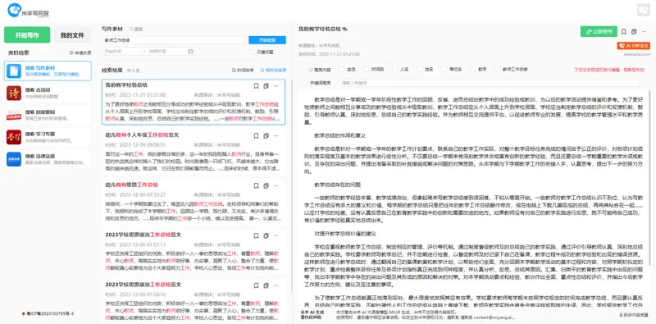Open the 搜索 写作素材 sidebar item
This screenshot has height=324, width=656.
[x=48, y=71]
